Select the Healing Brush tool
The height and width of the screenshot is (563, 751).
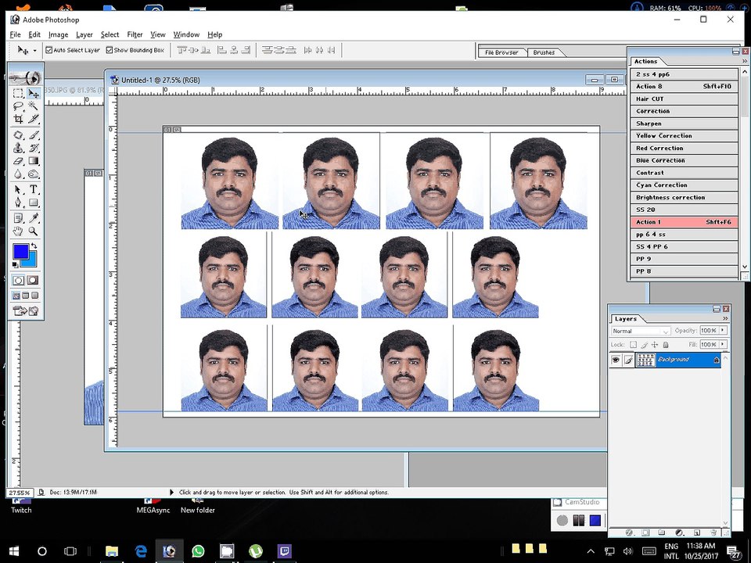pyautogui.click(x=18, y=135)
